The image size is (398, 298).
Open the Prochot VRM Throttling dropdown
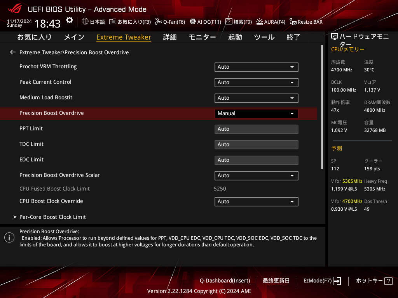[257, 67]
